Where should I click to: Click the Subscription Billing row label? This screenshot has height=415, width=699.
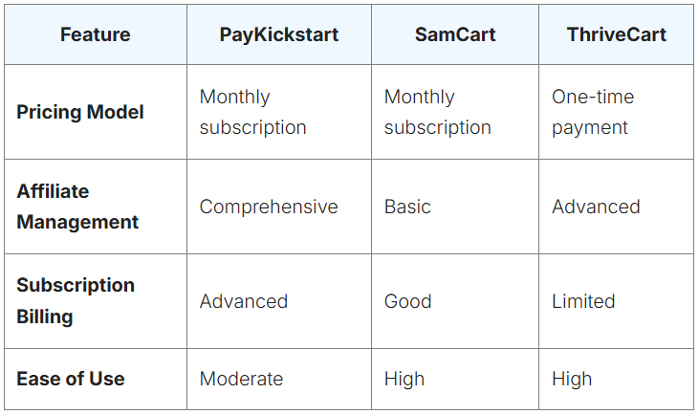pos(76,300)
